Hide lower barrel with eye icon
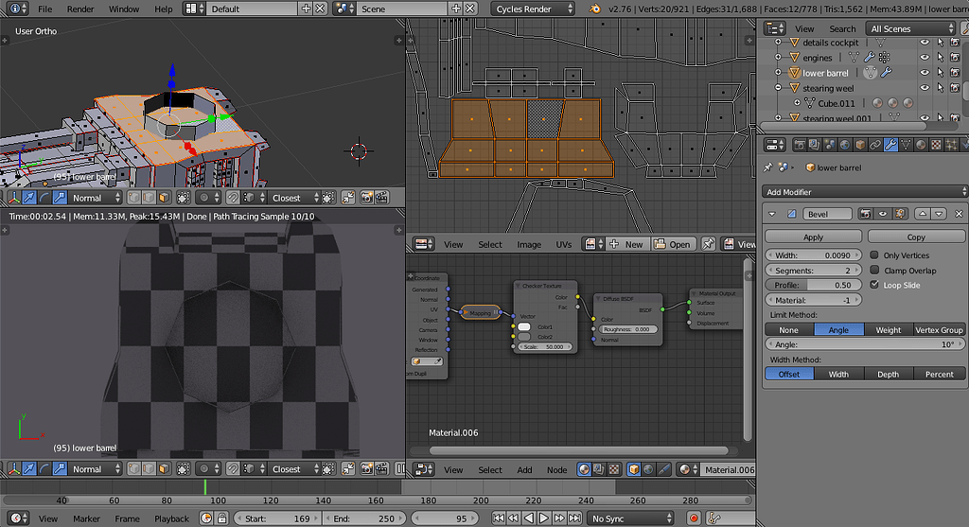969x527 pixels. click(x=925, y=73)
